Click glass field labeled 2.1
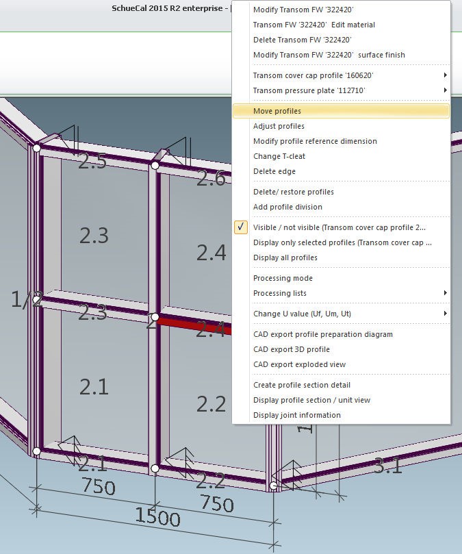The width and height of the screenshot is (462, 554). coord(94,387)
